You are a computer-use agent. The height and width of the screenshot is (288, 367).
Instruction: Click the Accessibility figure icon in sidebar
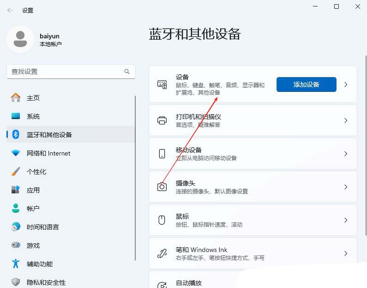[16, 264]
